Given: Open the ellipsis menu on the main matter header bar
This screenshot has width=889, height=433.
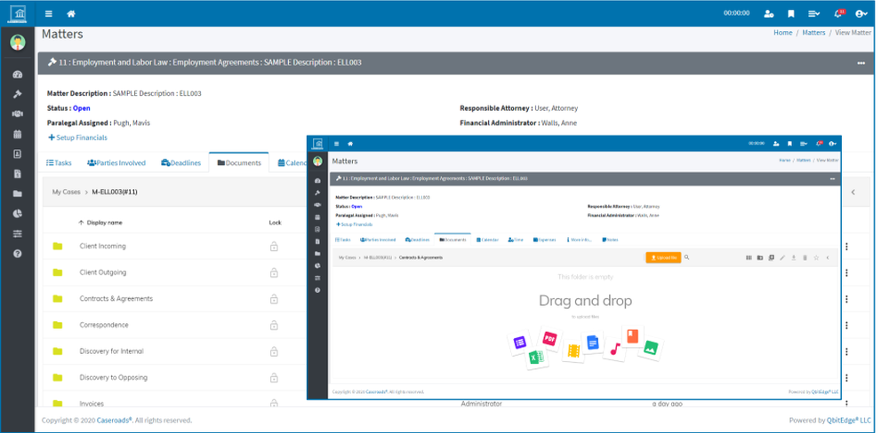Looking at the screenshot, I should click(x=861, y=63).
